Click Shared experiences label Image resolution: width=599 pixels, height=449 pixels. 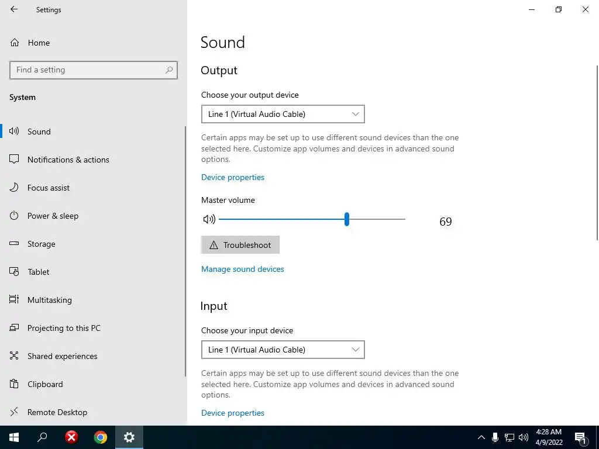[62, 356]
